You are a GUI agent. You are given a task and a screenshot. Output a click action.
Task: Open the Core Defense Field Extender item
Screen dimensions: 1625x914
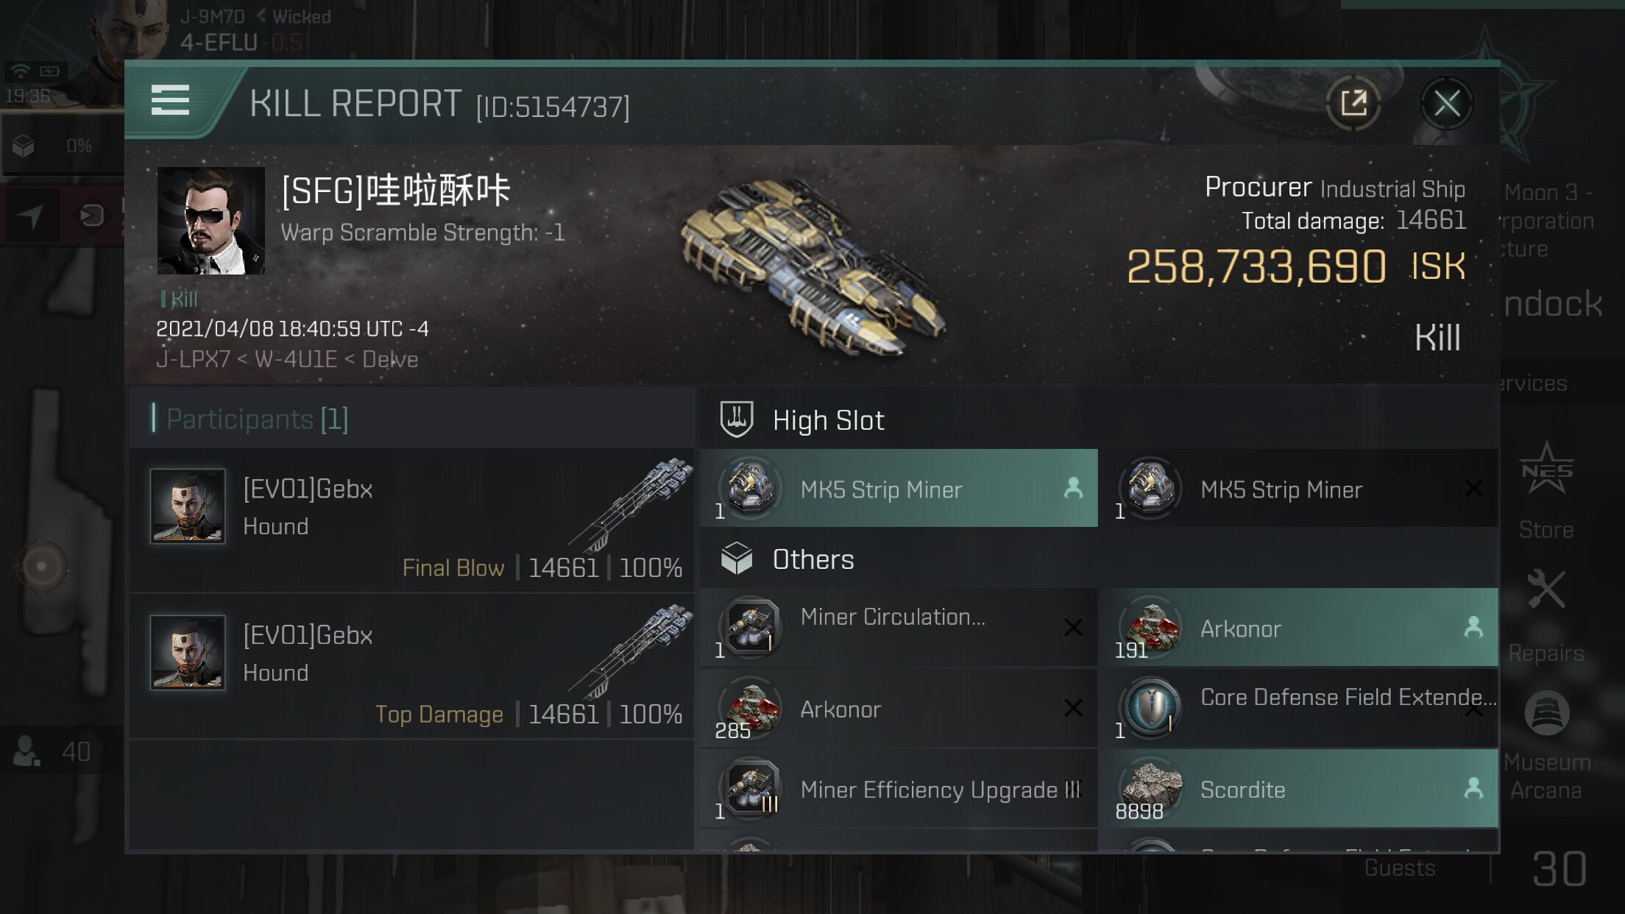(1298, 708)
